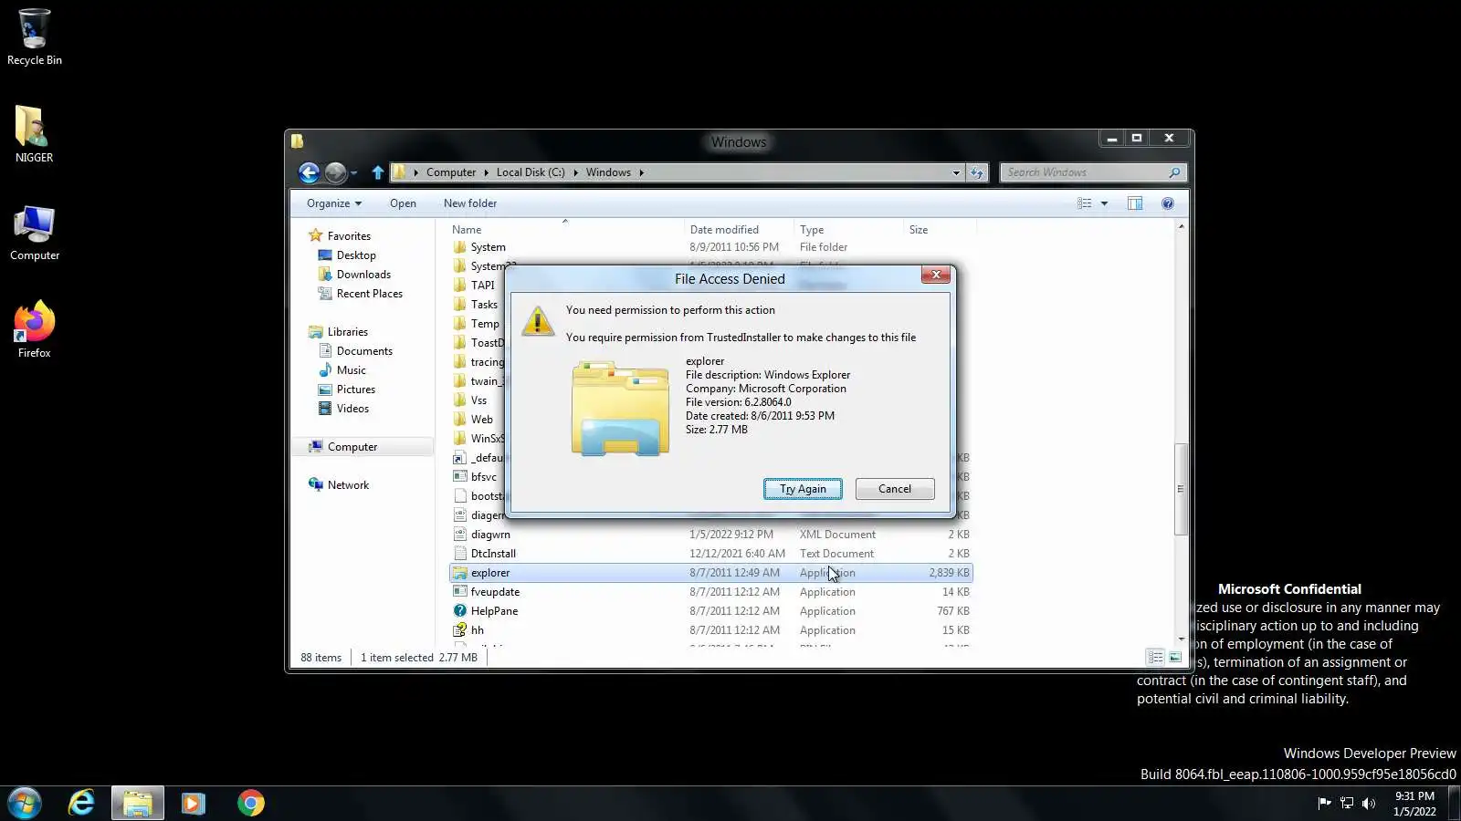Open the recent pages history dropdown
The height and width of the screenshot is (821, 1461).
pyautogui.click(x=353, y=173)
